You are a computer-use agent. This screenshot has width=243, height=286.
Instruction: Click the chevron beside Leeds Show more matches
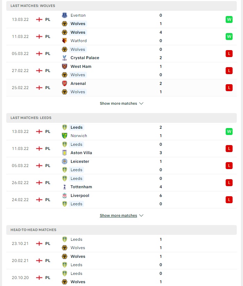coord(141,215)
